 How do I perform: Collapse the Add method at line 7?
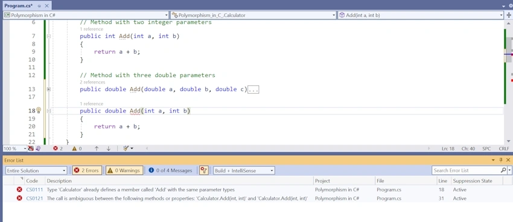tap(48, 36)
